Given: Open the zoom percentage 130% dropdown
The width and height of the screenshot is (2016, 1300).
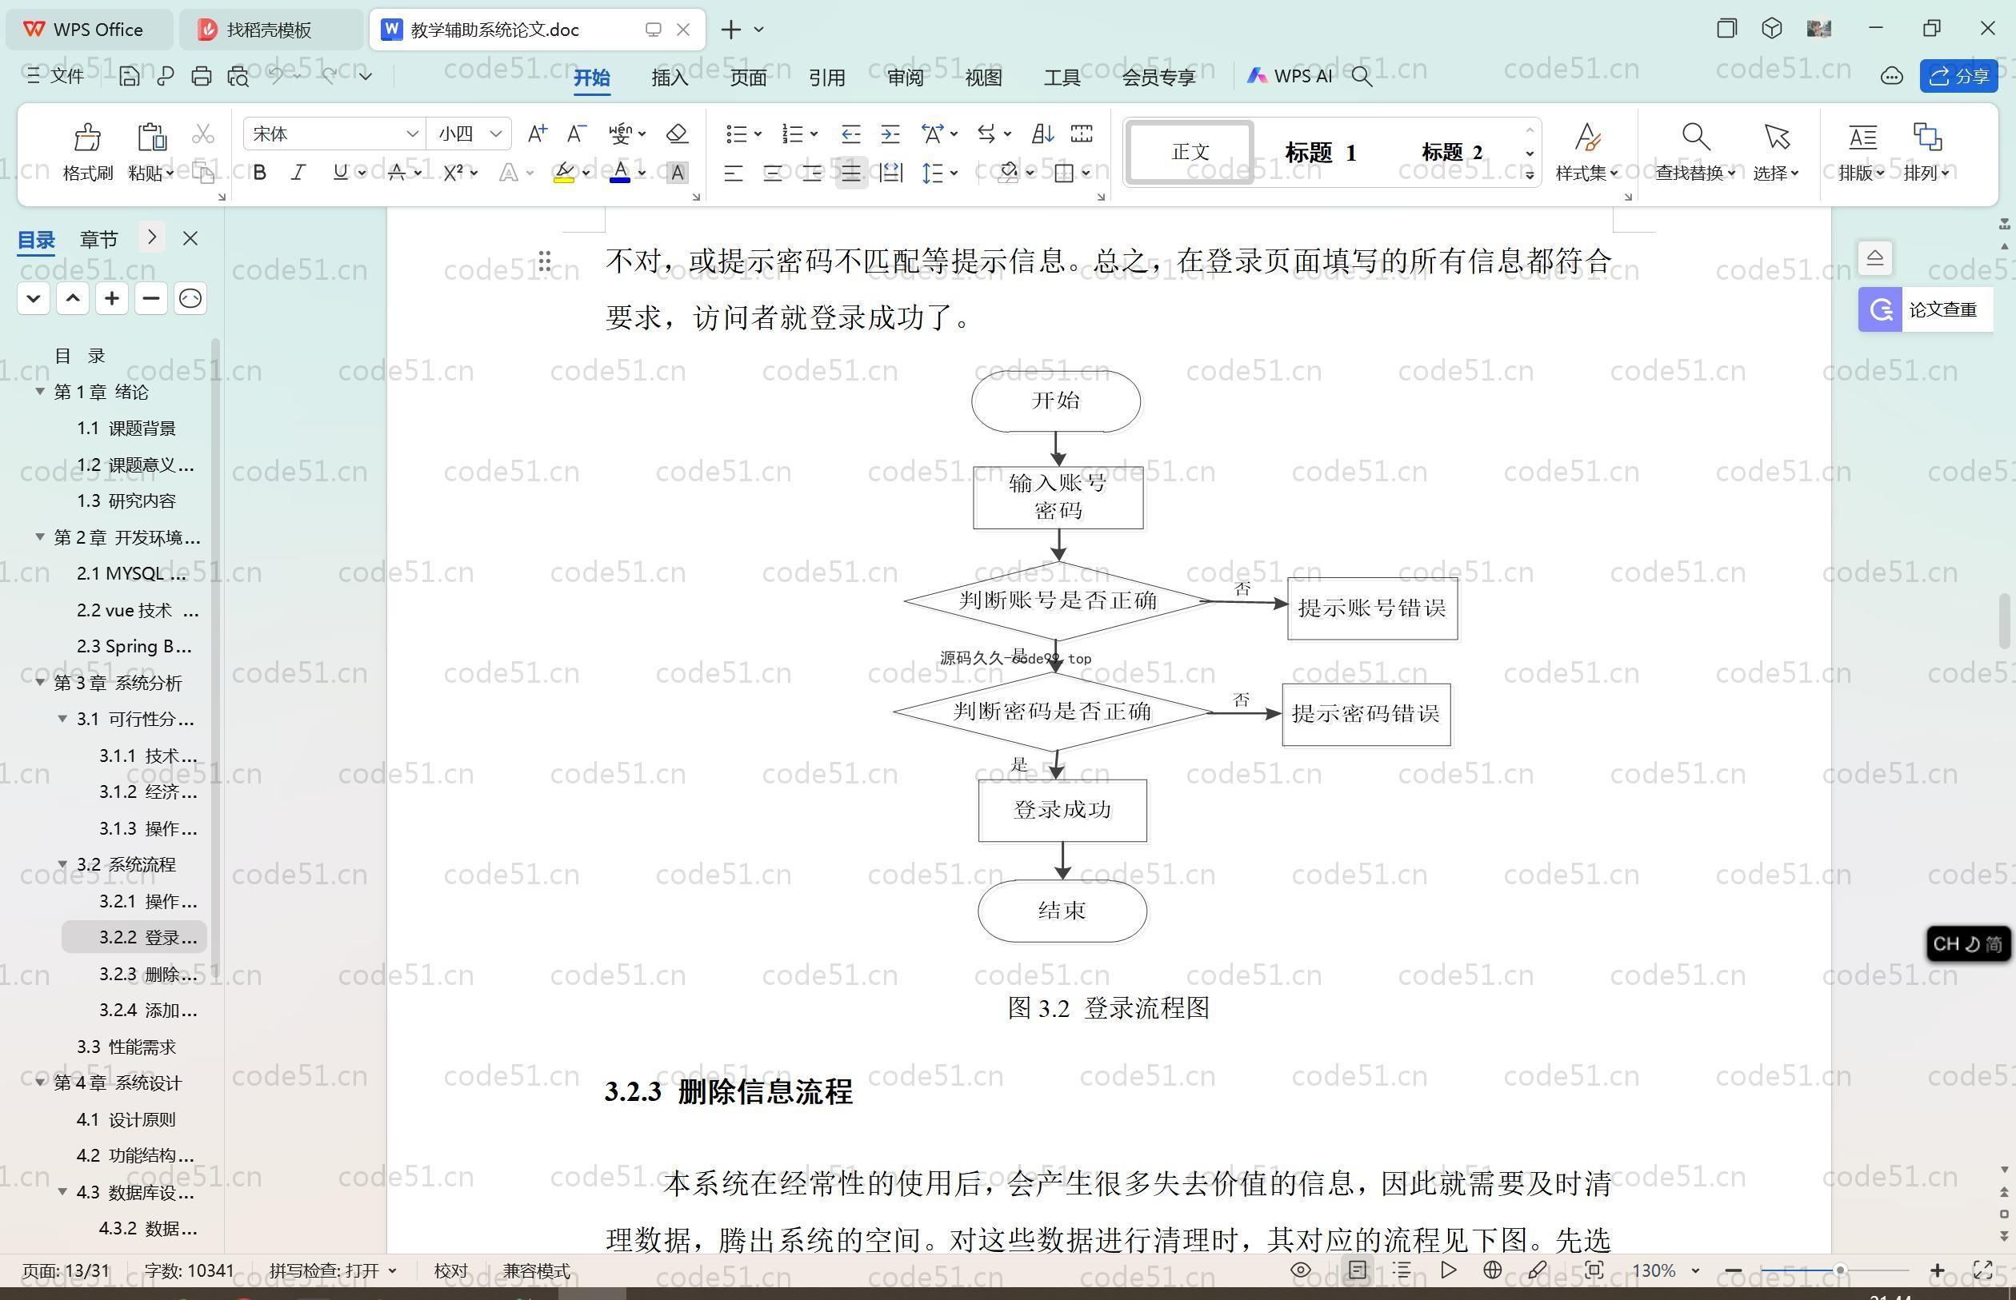Looking at the screenshot, I should (1694, 1270).
